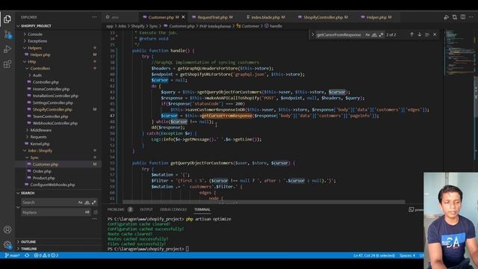This screenshot has width=478, height=269.
Task: Select the Terminal panel tab
Action: coord(202,209)
